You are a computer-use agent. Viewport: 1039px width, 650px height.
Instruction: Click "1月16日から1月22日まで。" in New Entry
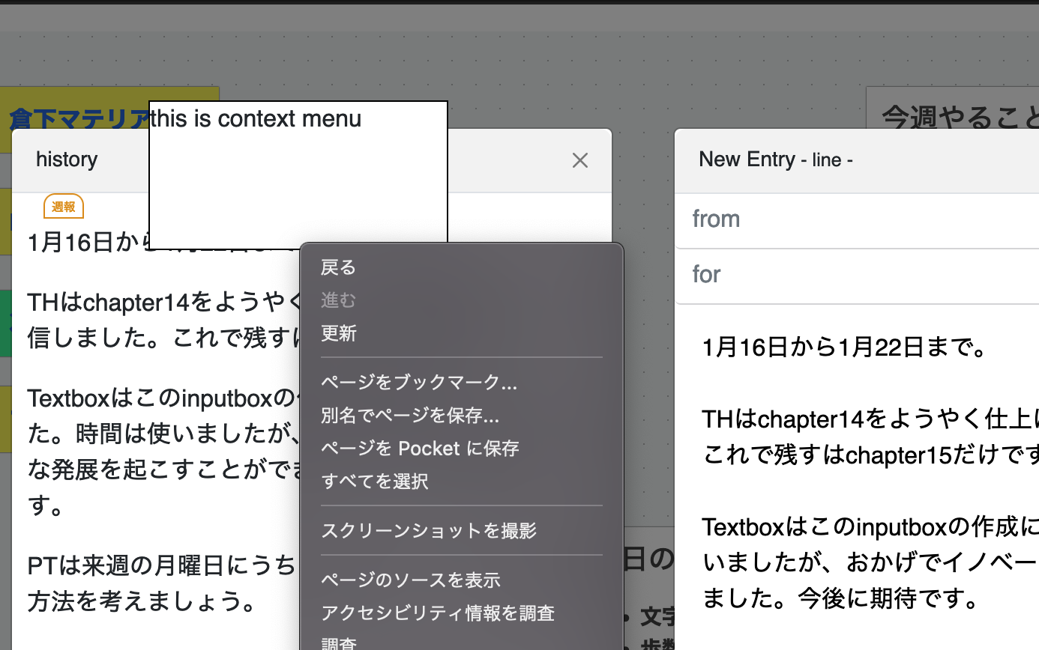click(844, 348)
